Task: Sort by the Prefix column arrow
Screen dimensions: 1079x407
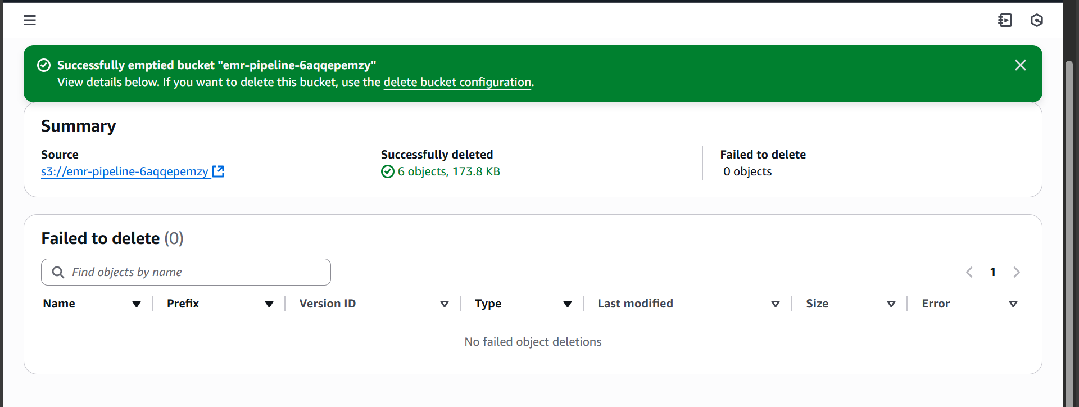Action: 269,304
